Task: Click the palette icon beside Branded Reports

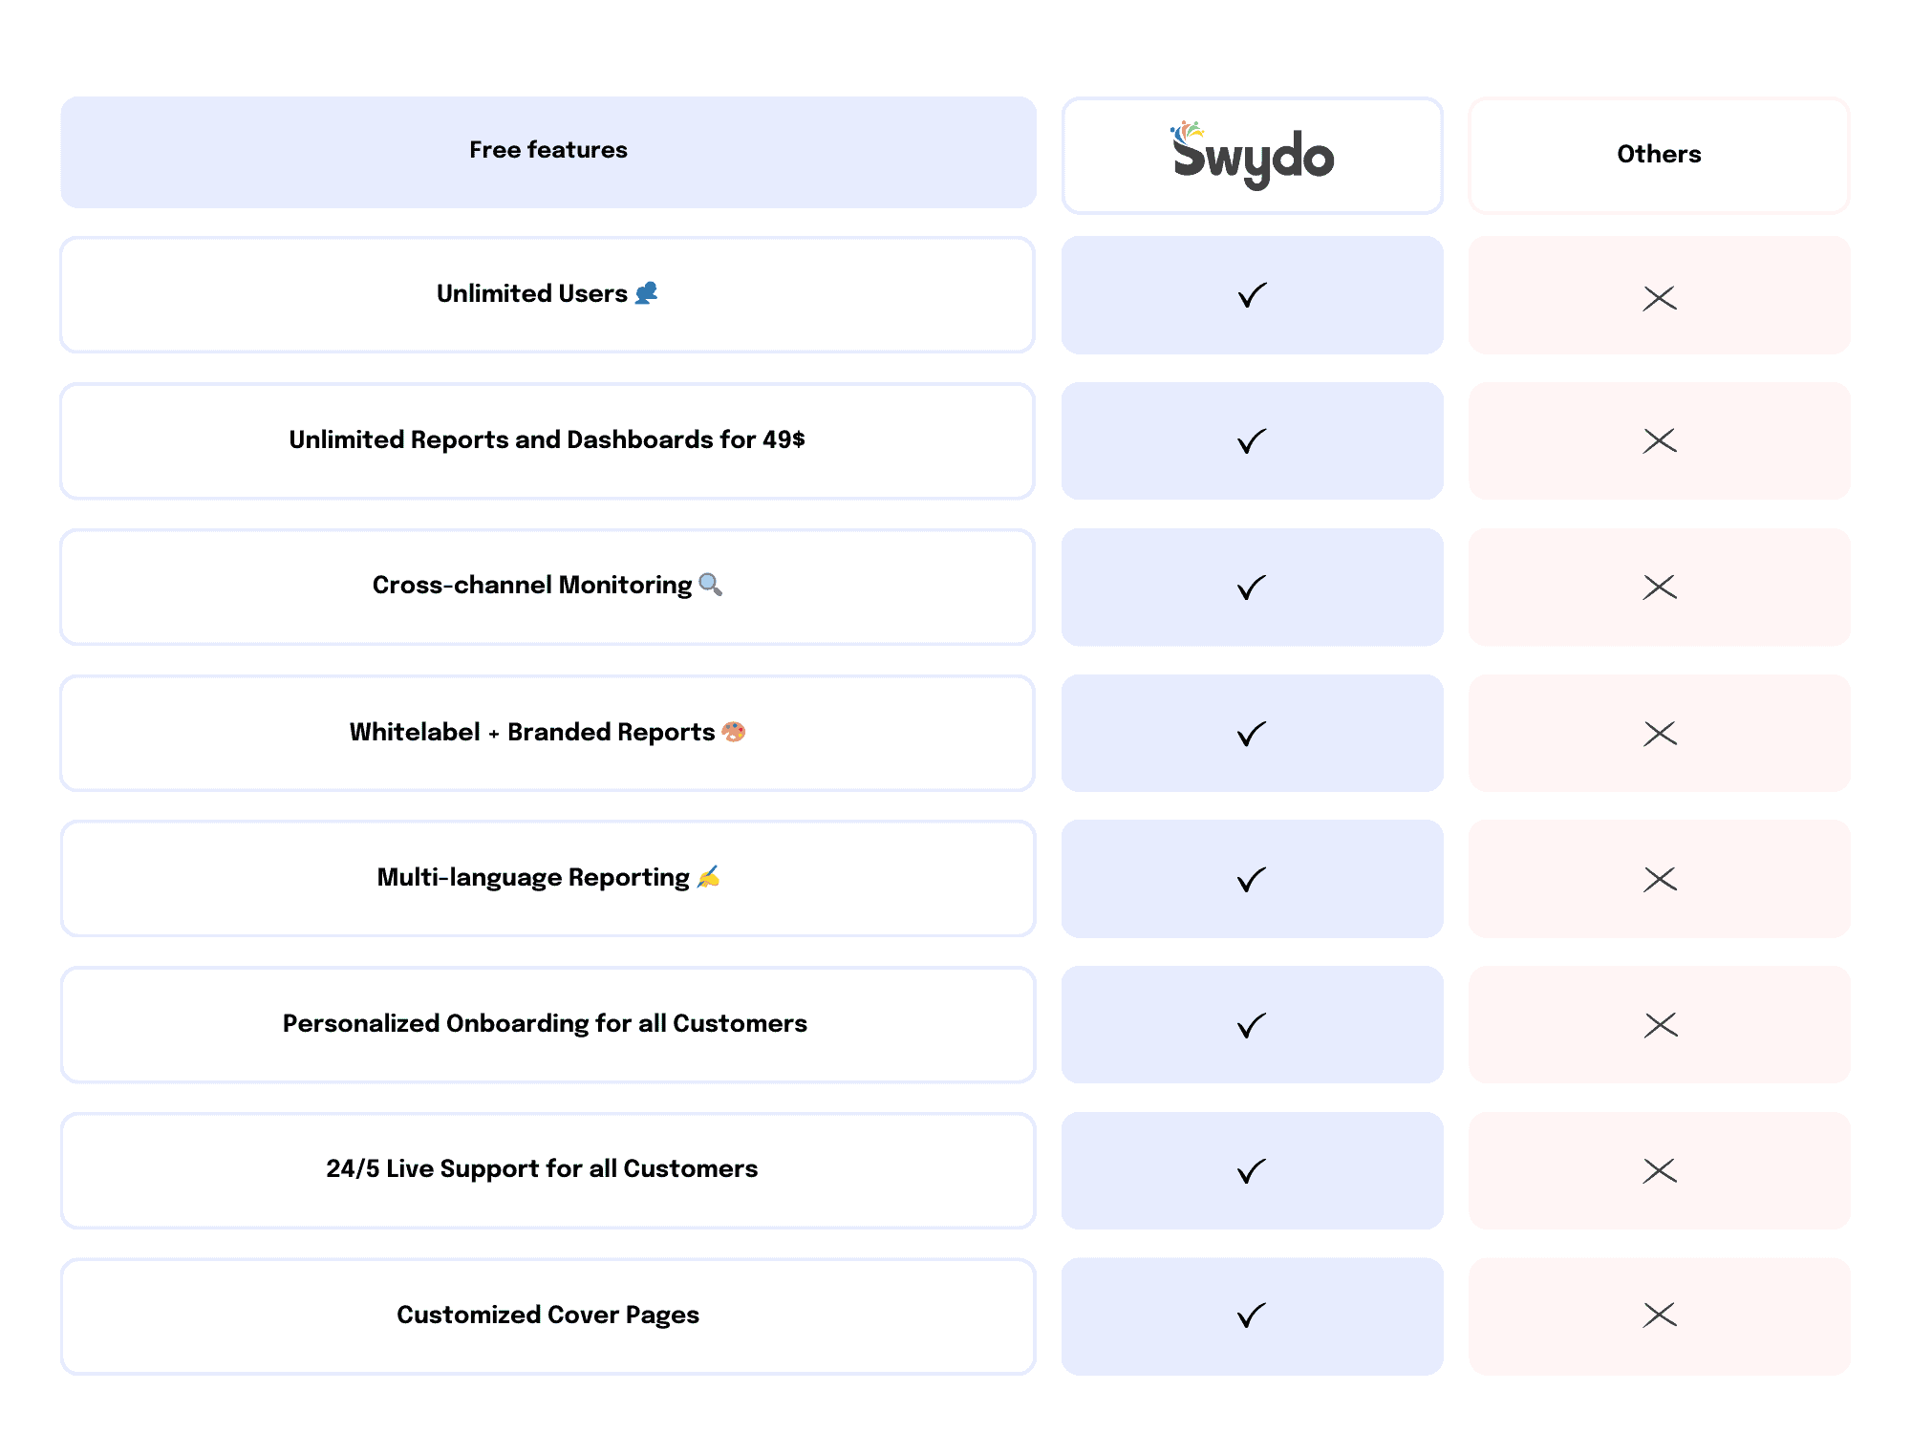Action: (734, 732)
